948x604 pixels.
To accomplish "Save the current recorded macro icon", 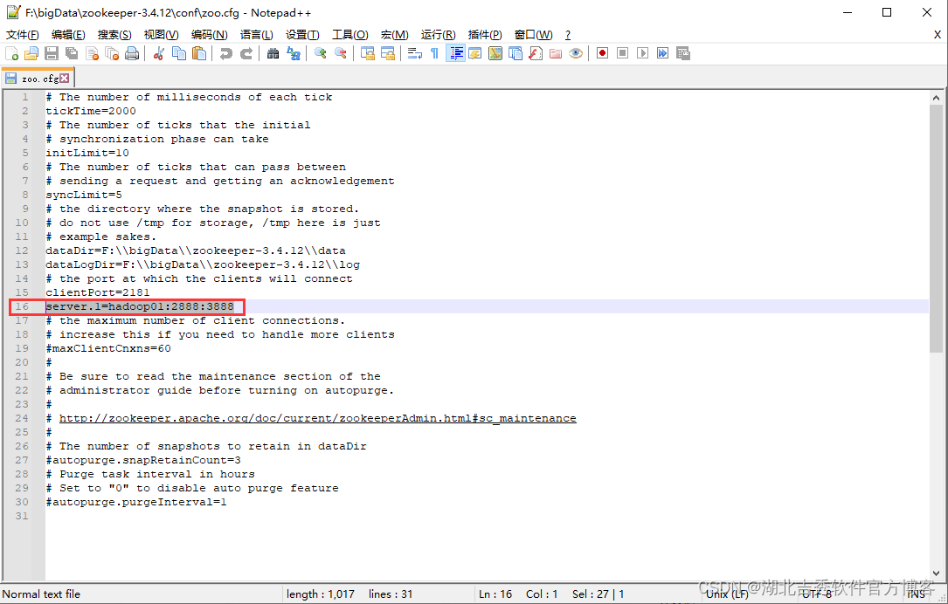I will [682, 54].
